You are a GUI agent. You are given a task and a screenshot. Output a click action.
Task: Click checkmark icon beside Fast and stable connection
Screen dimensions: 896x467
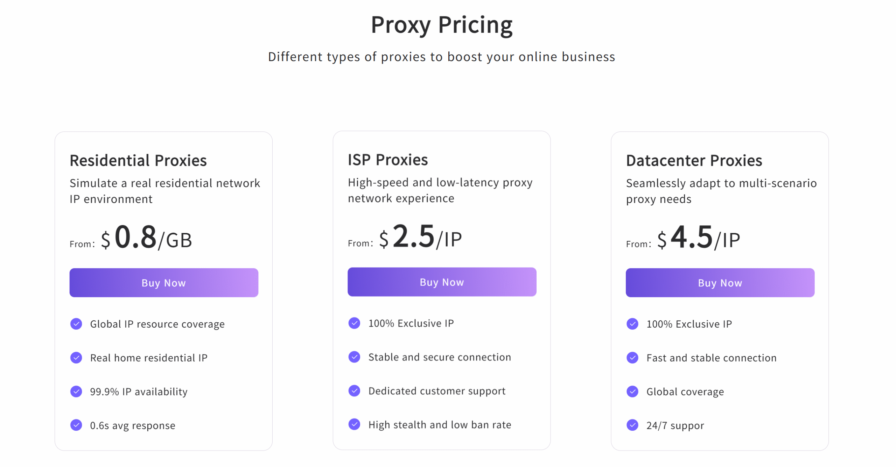coord(632,358)
